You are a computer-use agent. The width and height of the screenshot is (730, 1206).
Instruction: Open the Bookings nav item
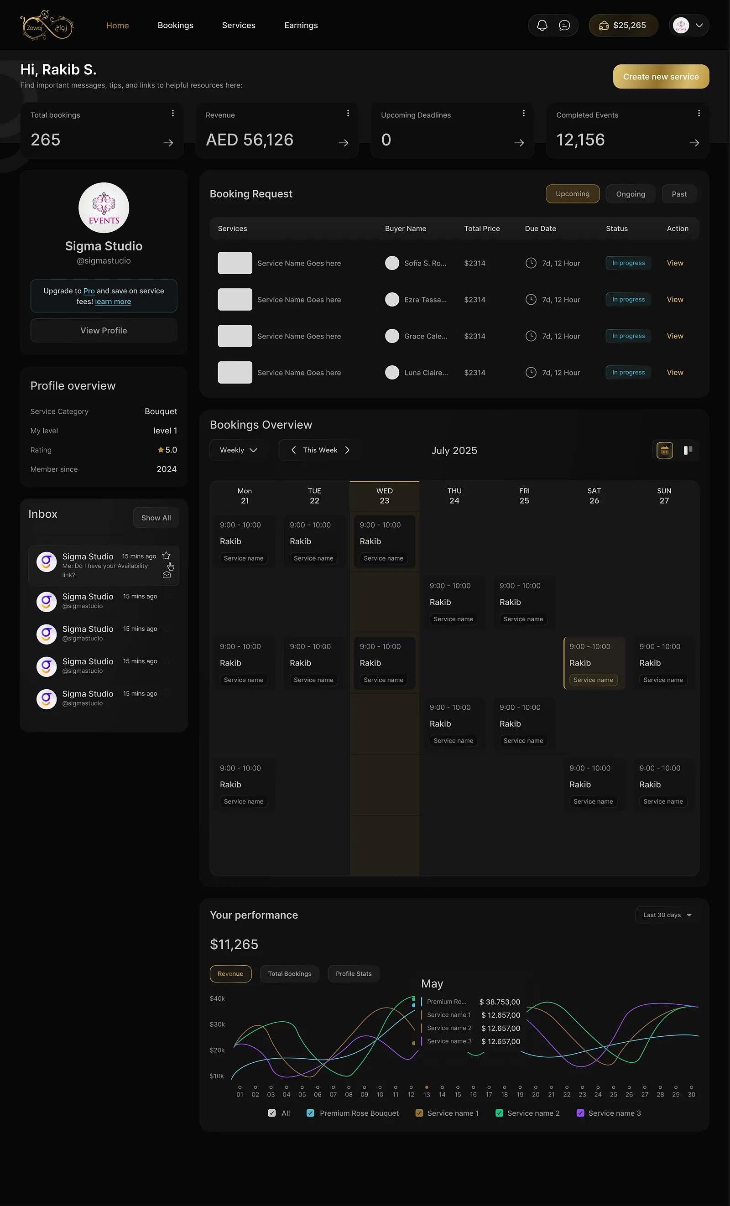pos(175,26)
